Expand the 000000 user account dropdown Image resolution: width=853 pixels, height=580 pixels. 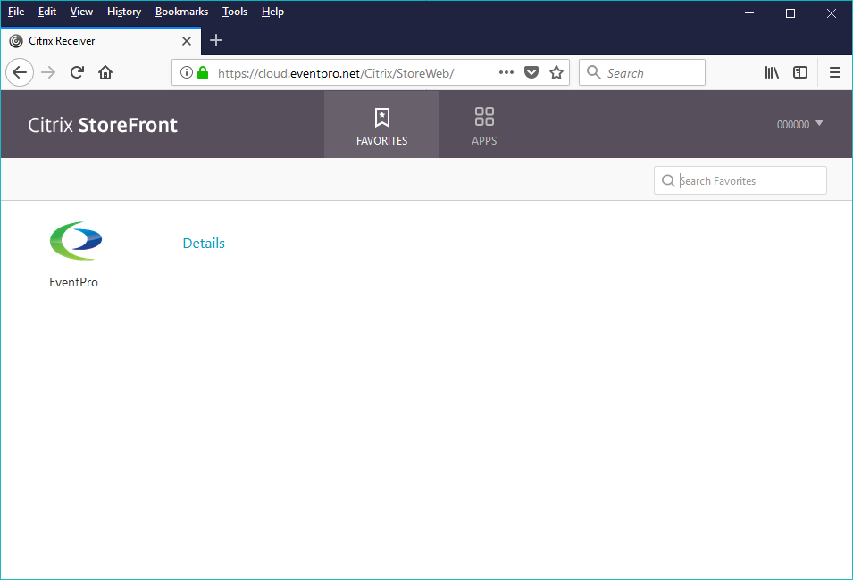click(x=799, y=125)
